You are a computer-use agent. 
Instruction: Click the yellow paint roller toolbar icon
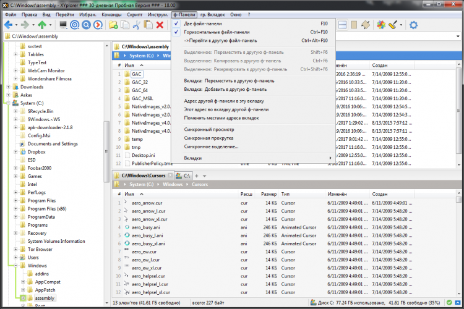coord(393,25)
